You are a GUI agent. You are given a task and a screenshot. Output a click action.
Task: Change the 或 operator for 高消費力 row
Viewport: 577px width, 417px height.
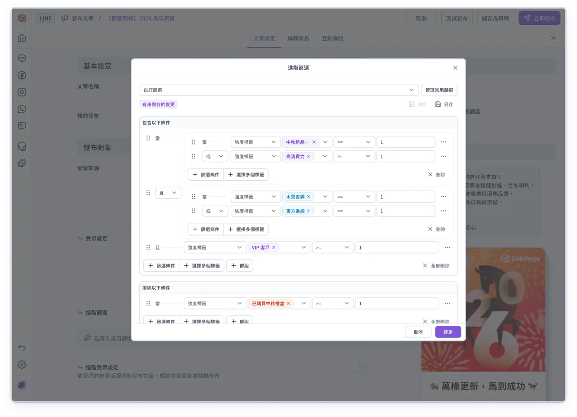click(x=215, y=156)
